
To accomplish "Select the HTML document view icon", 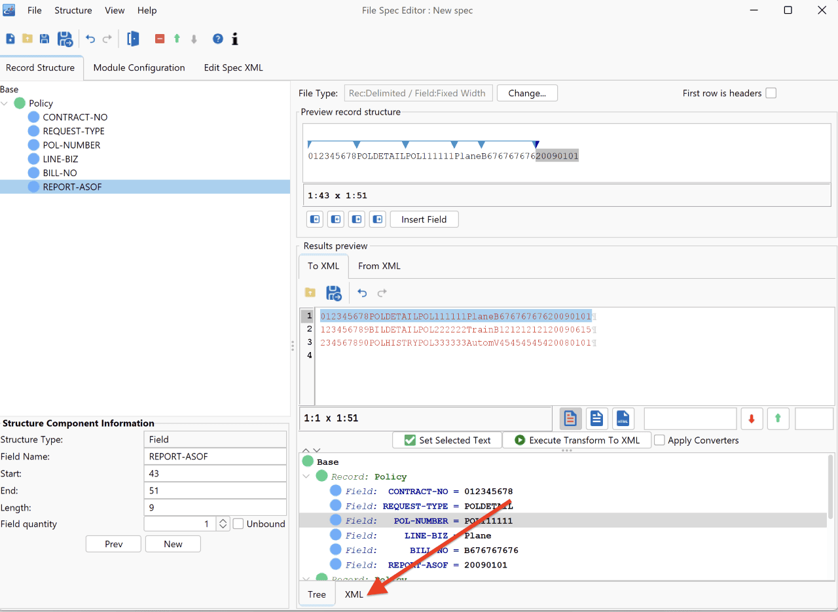I will point(623,418).
